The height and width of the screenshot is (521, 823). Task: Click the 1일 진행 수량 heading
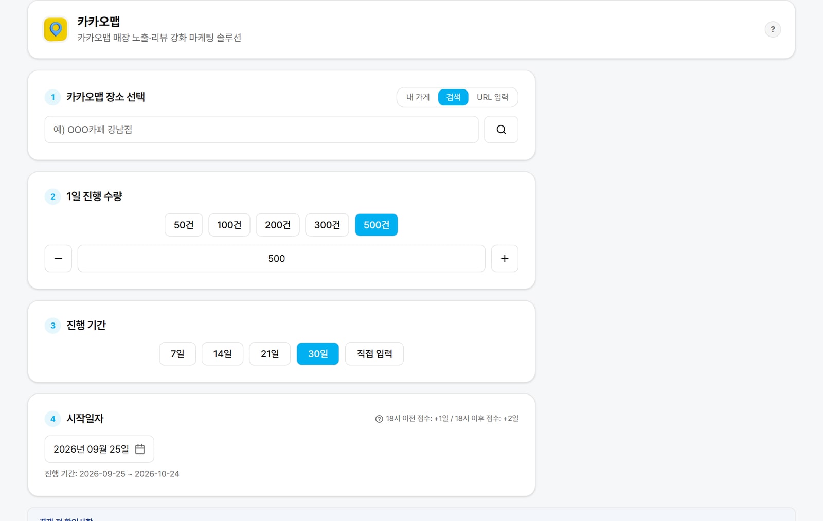click(x=94, y=196)
